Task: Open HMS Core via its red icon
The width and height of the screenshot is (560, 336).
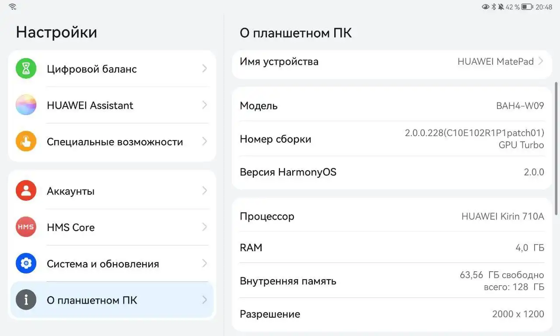Action: pos(26,227)
